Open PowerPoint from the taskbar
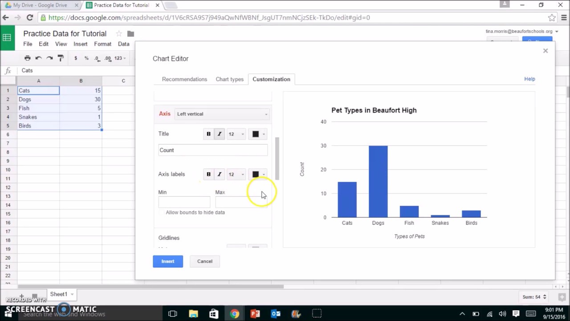The height and width of the screenshot is (321, 570). point(255,314)
